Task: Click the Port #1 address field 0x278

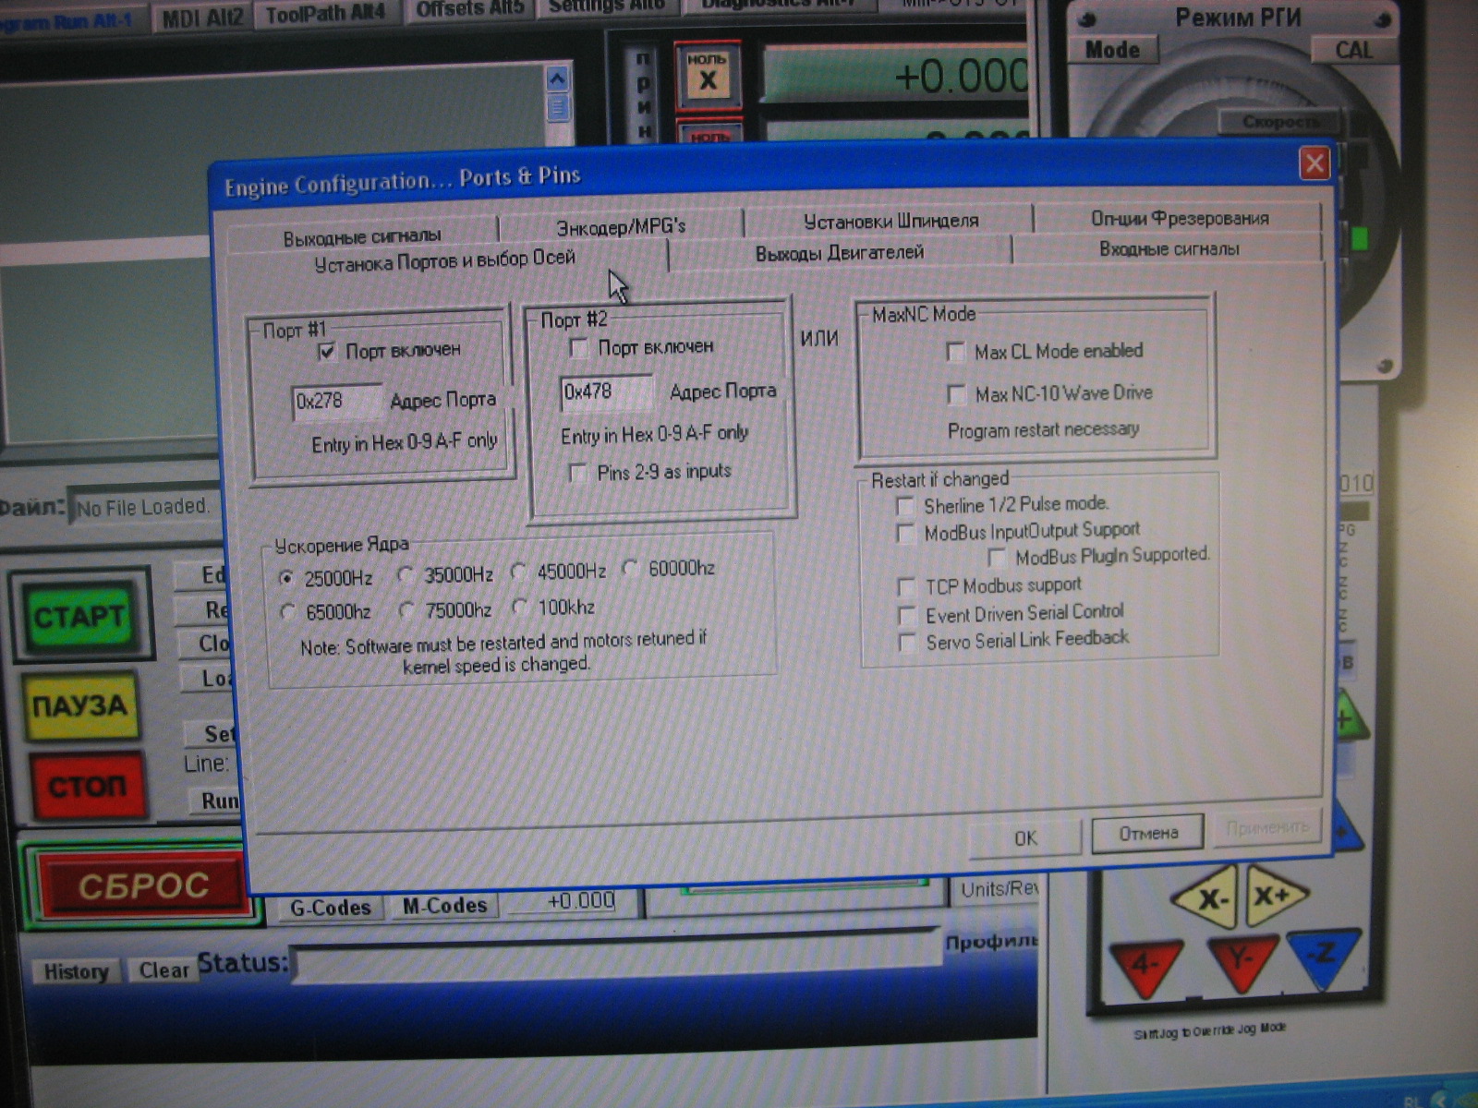Action: coord(336,402)
